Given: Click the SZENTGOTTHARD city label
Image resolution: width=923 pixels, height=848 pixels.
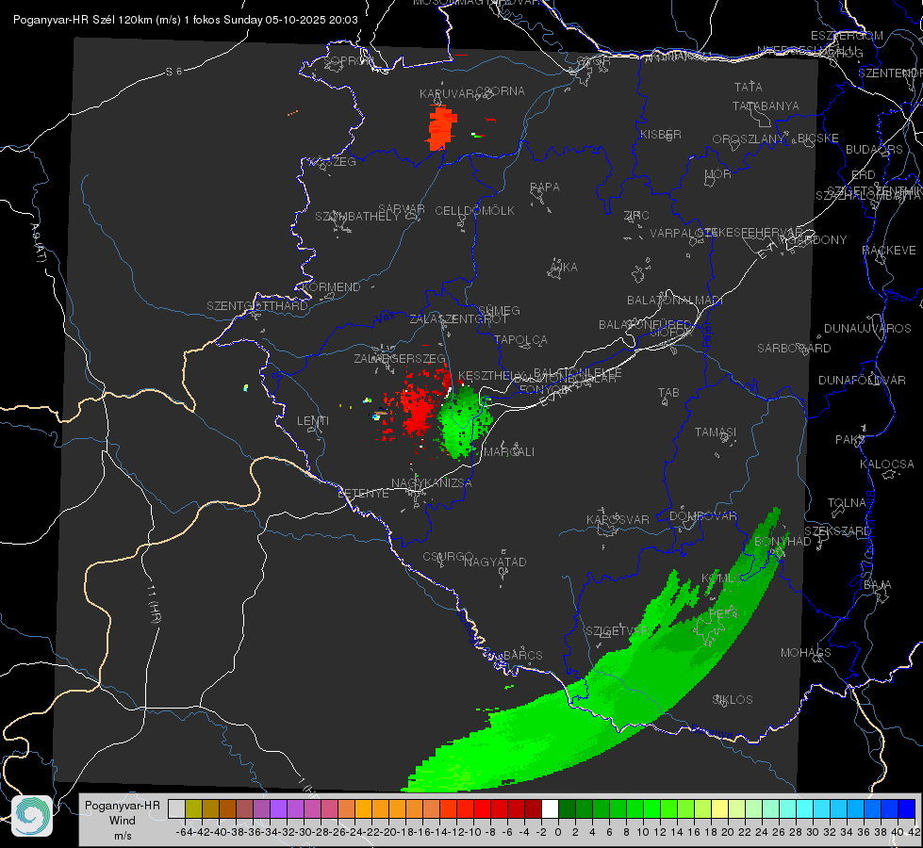Looking at the screenshot, I should pyautogui.click(x=257, y=306).
